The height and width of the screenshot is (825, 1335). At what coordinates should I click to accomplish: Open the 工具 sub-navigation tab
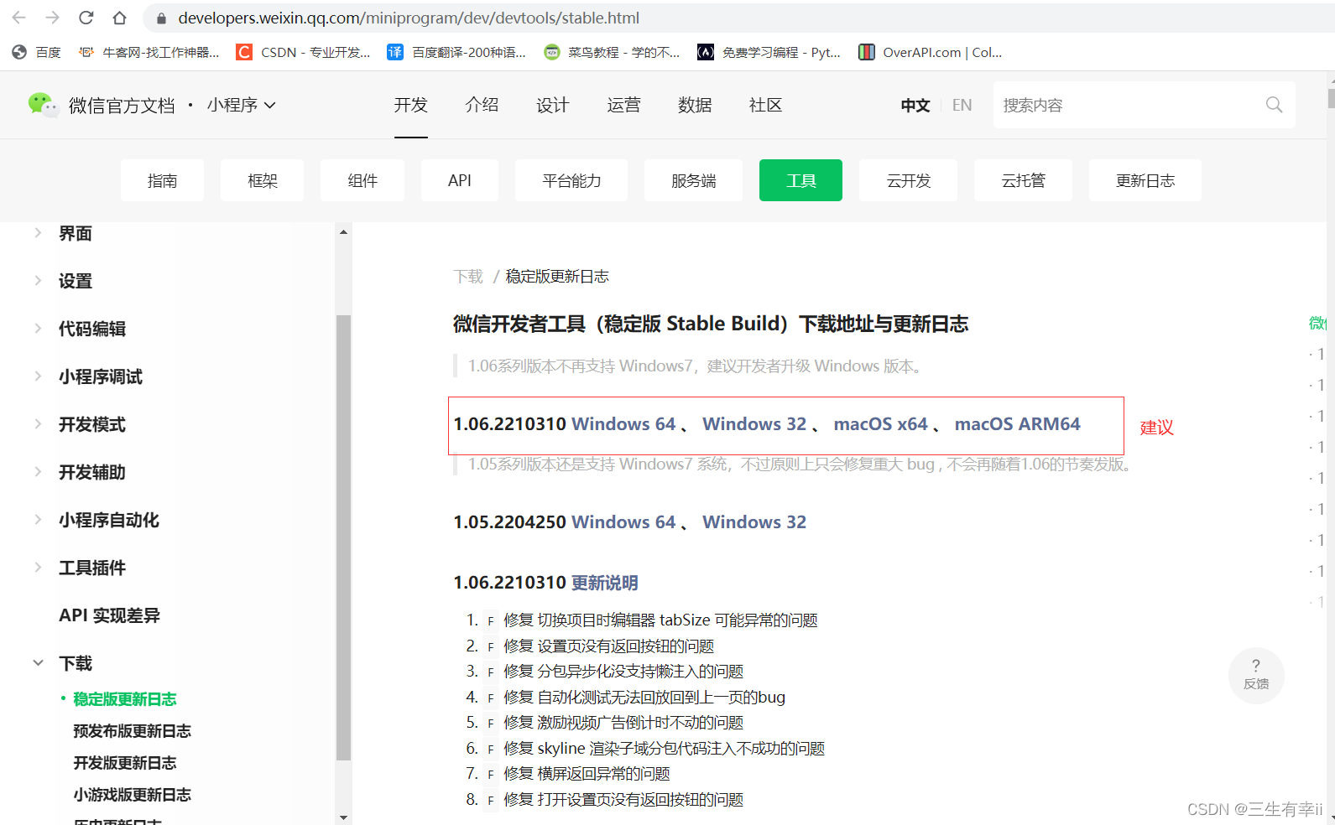[x=800, y=180]
